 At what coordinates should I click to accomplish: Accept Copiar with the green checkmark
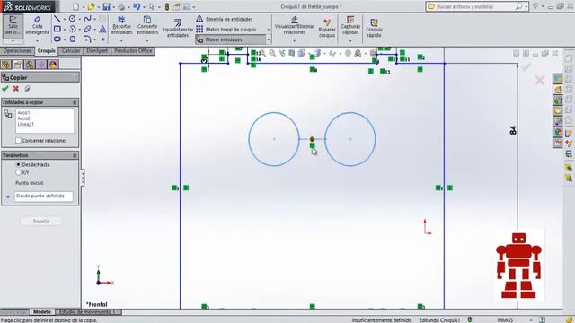(5, 88)
